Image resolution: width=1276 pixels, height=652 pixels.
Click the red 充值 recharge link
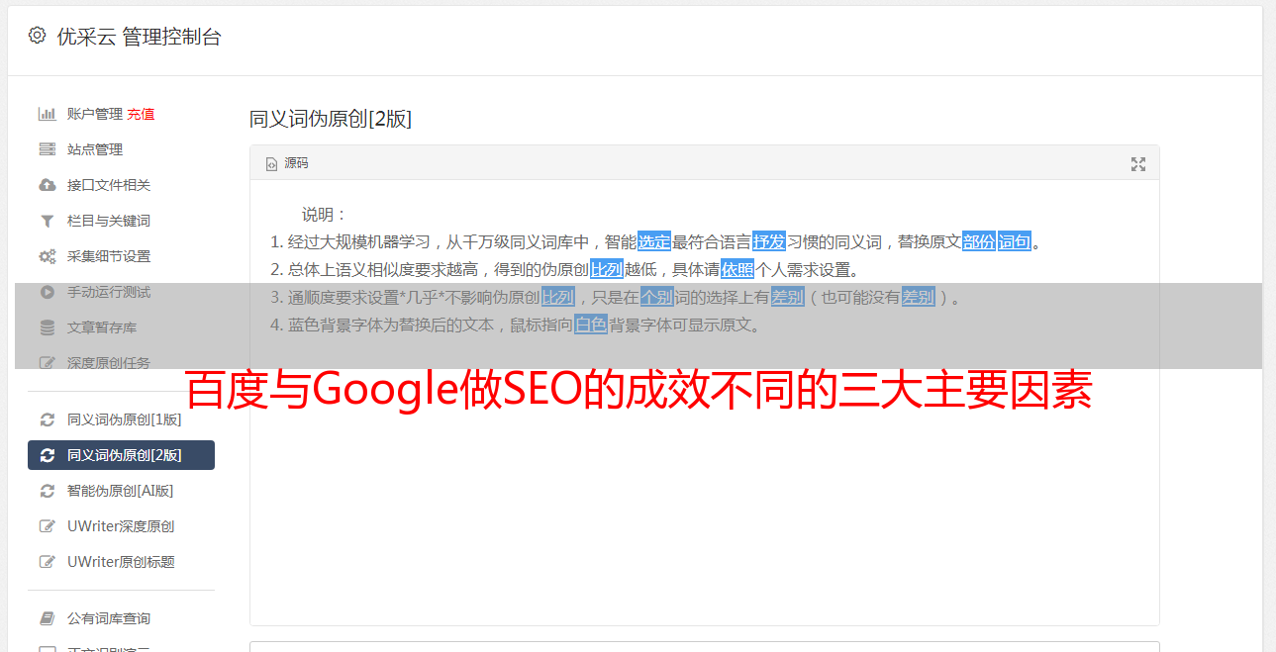(141, 114)
